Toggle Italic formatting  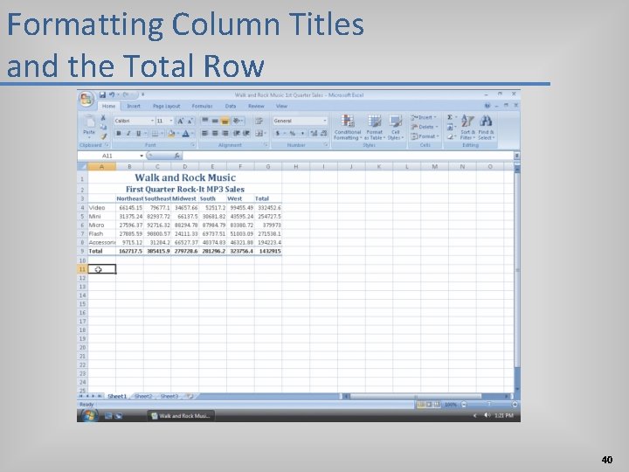click(x=128, y=133)
